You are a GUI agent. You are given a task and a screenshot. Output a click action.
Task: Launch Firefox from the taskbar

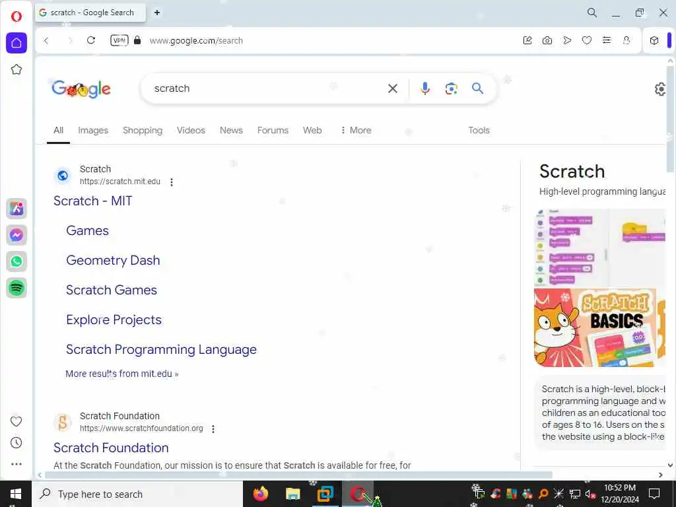click(x=260, y=494)
